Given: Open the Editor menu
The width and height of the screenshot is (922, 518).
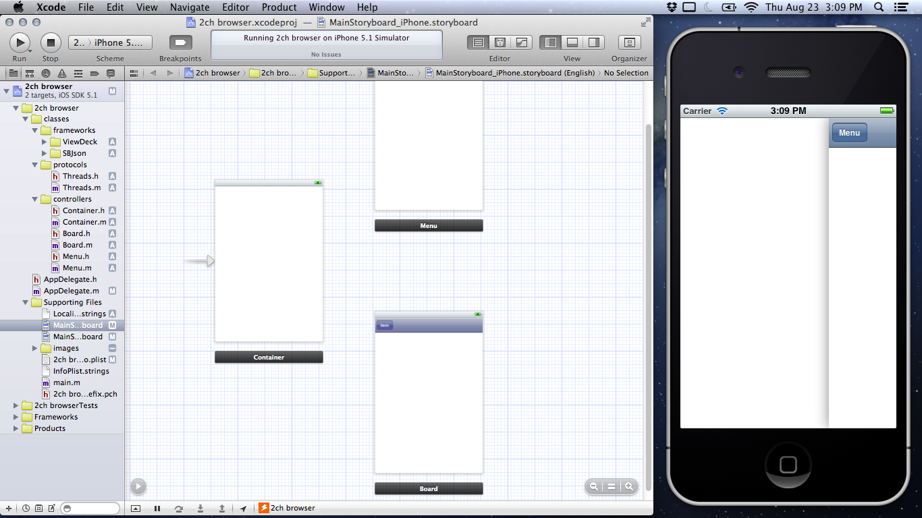Looking at the screenshot, I should point(236,7).
